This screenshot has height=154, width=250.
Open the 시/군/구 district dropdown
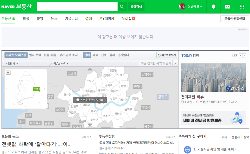[61, 63]
